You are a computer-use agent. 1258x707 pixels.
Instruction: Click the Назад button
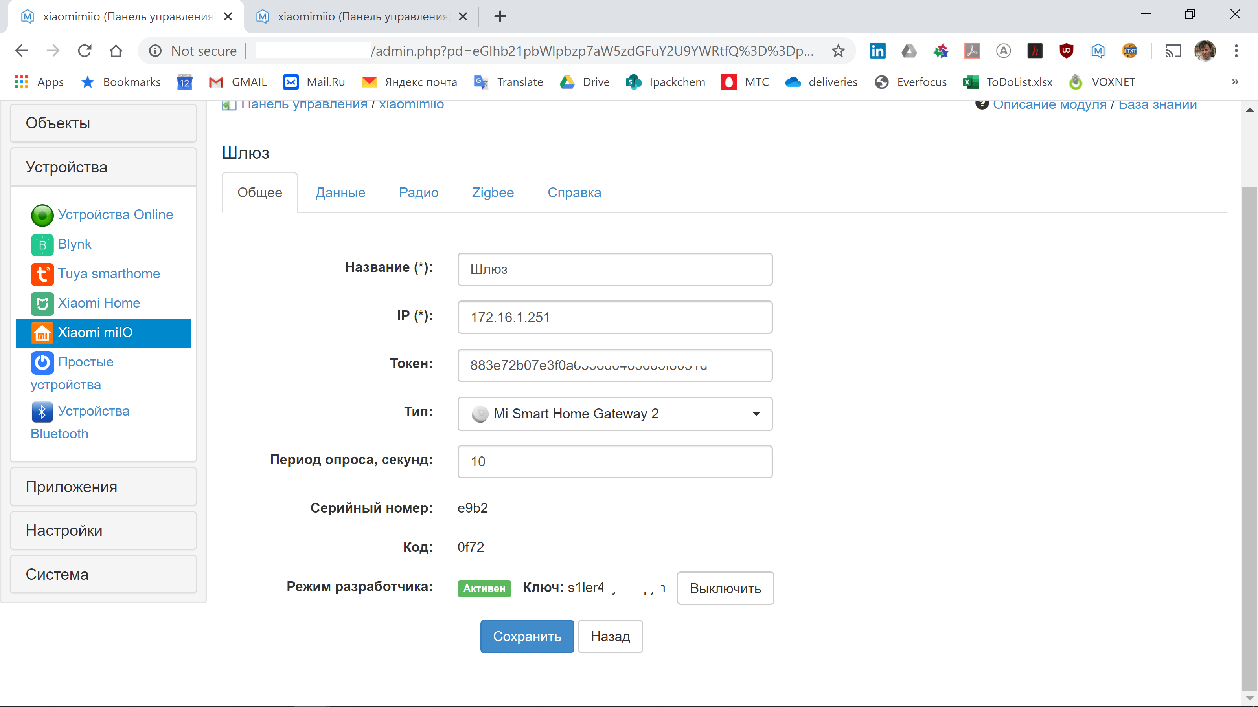(x=611, y=636)
